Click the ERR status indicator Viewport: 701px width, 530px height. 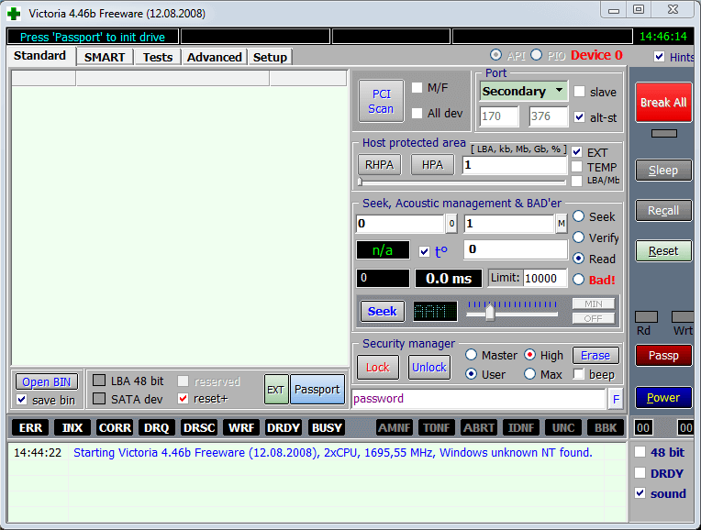[x=30, y=427]
